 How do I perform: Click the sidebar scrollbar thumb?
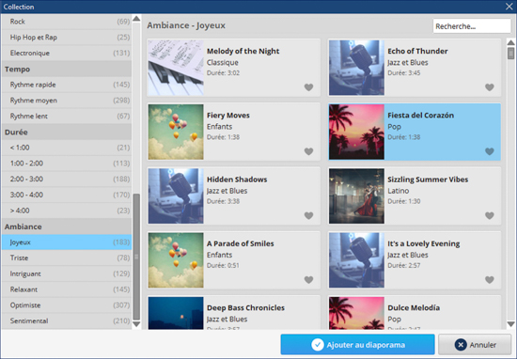tap(136, 257)
